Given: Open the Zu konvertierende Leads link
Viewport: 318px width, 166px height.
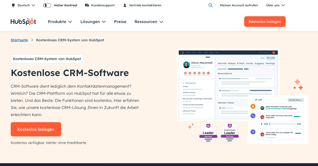Looking at the screenshot, I should (276, 109).
